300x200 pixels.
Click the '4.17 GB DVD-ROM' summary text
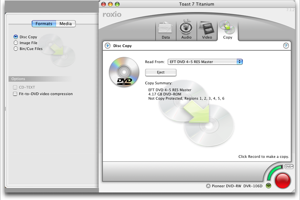tap(165, 94)
